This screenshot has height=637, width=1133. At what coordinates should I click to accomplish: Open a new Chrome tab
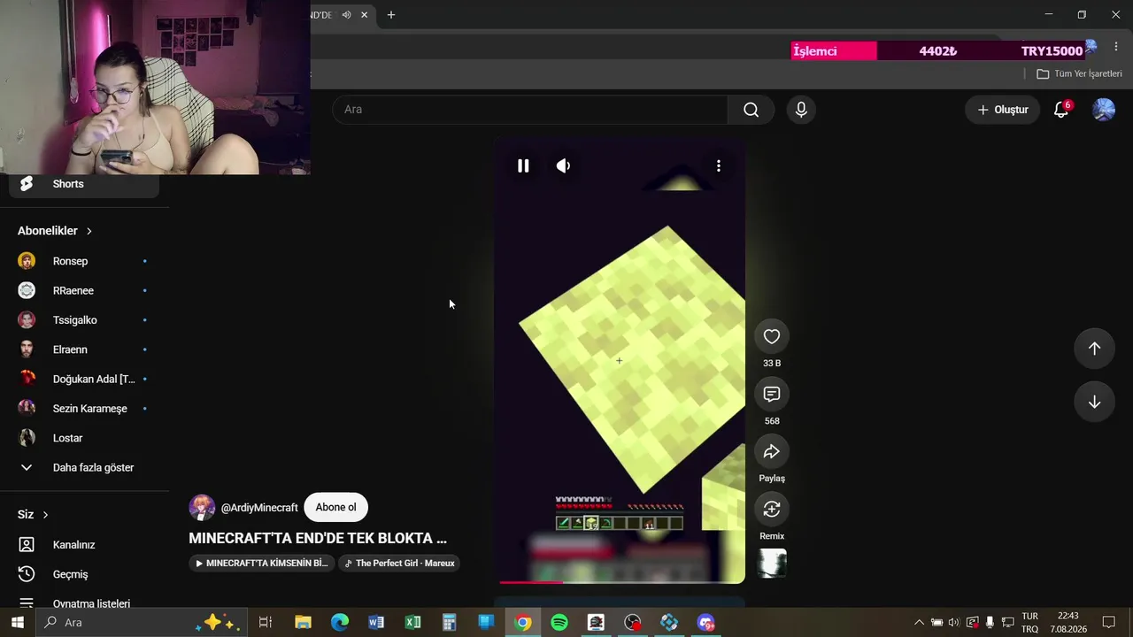[x=391, y=15]
